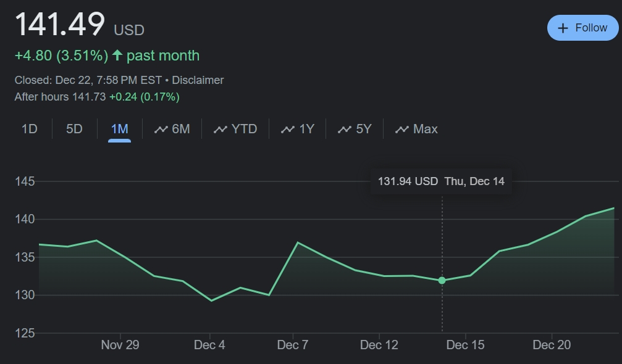Click the Dec 15 axis label
Image resolution: width=622 pixels, height=364 pixels.
pyautogui.click(x=465, y=345)
